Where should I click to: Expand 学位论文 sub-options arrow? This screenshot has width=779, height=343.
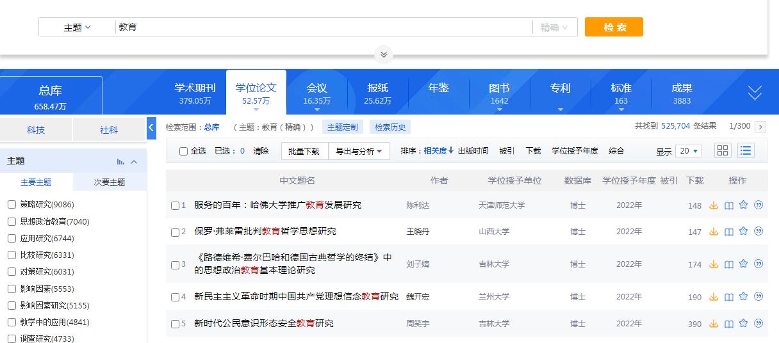click(256, 110)
